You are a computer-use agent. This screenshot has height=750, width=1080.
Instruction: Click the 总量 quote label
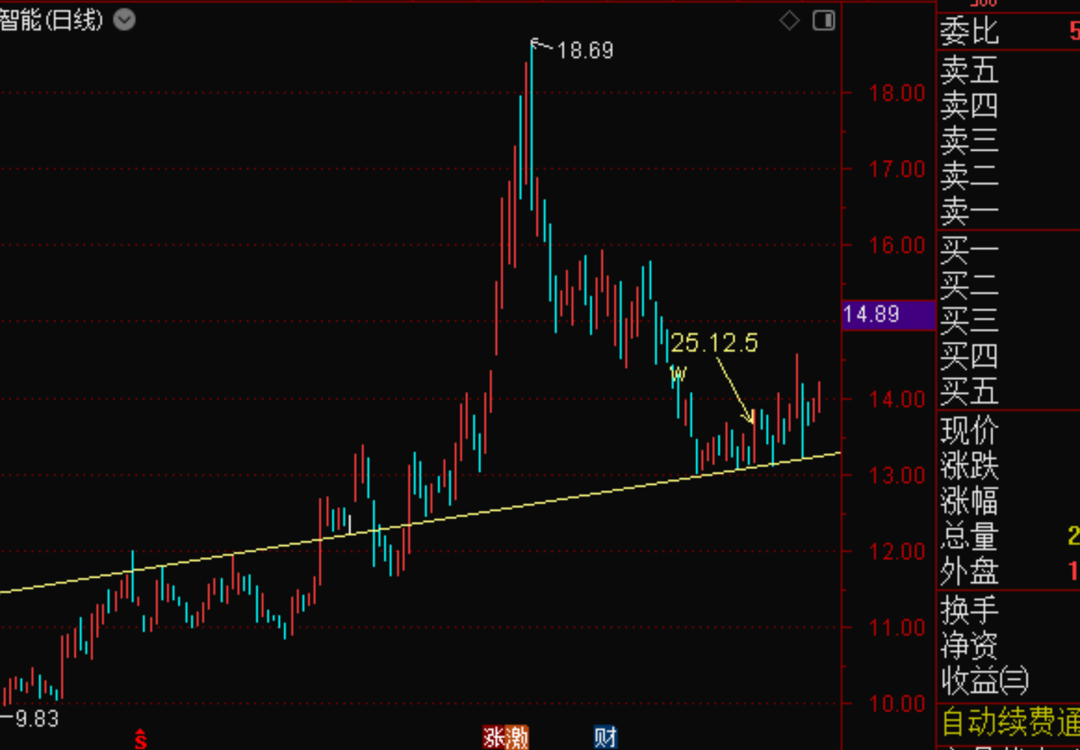point(969,536)
